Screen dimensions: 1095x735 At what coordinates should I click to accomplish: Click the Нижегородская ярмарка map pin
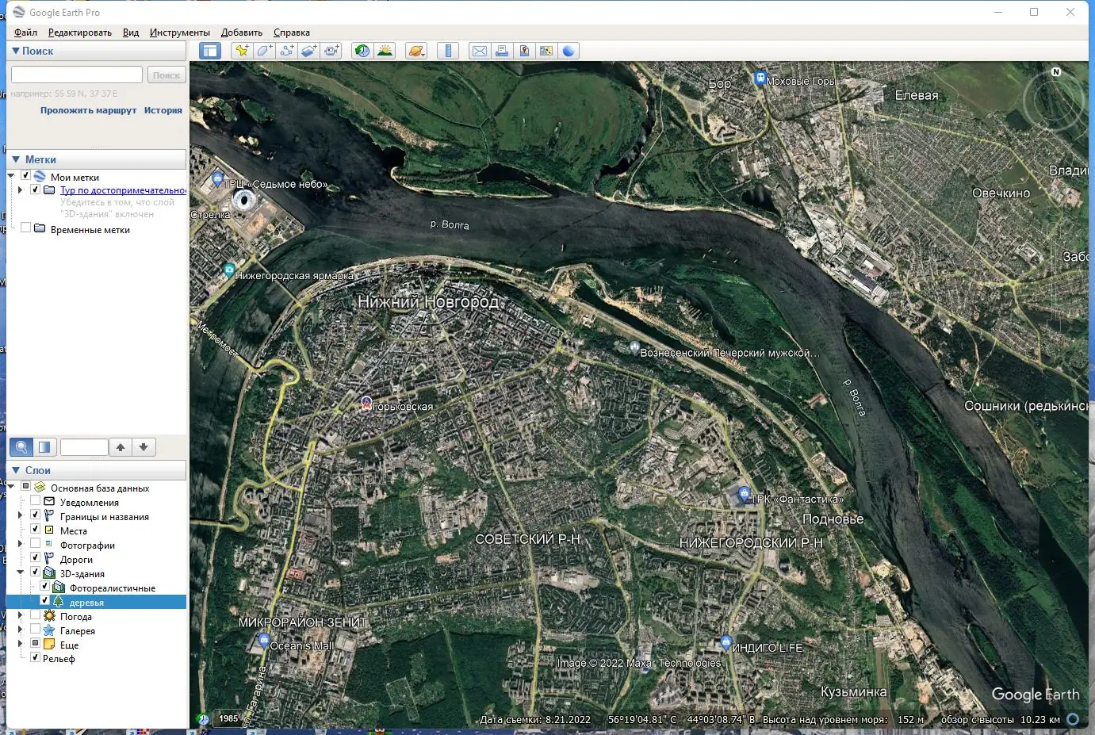coord(229,271)
